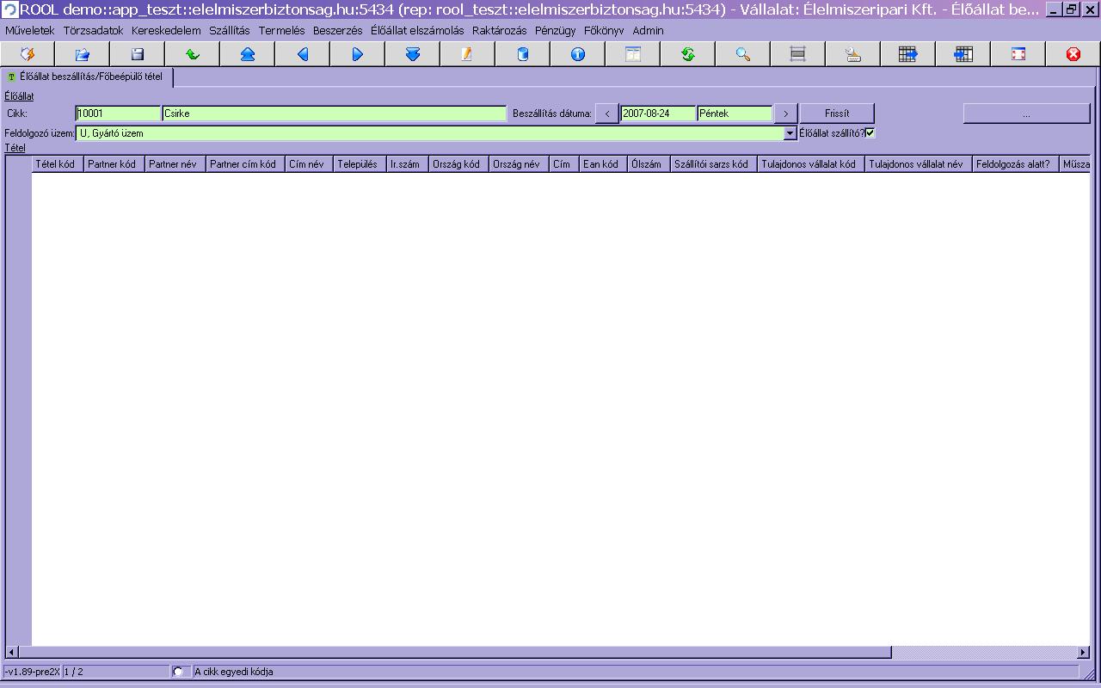The image size is (1101, 688).
Task: Click the gray film frame icon
Action: point(798,54)
